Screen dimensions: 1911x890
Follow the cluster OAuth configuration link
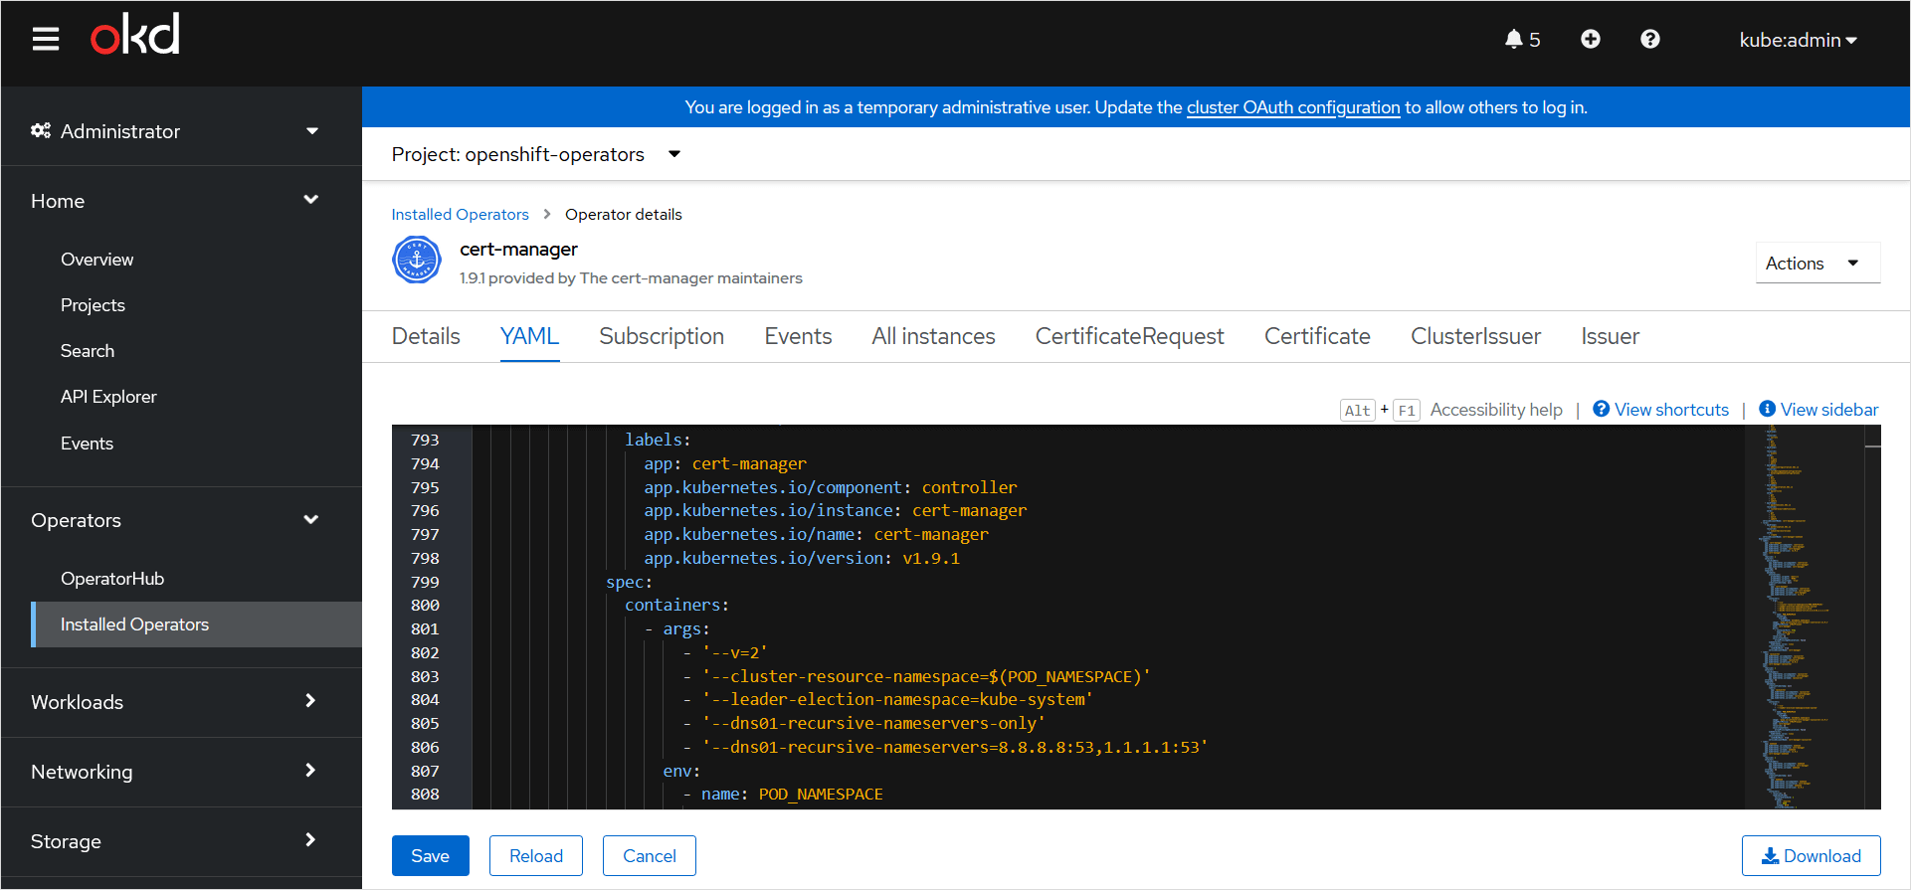pyautogui.click(x=1293, y=107)
